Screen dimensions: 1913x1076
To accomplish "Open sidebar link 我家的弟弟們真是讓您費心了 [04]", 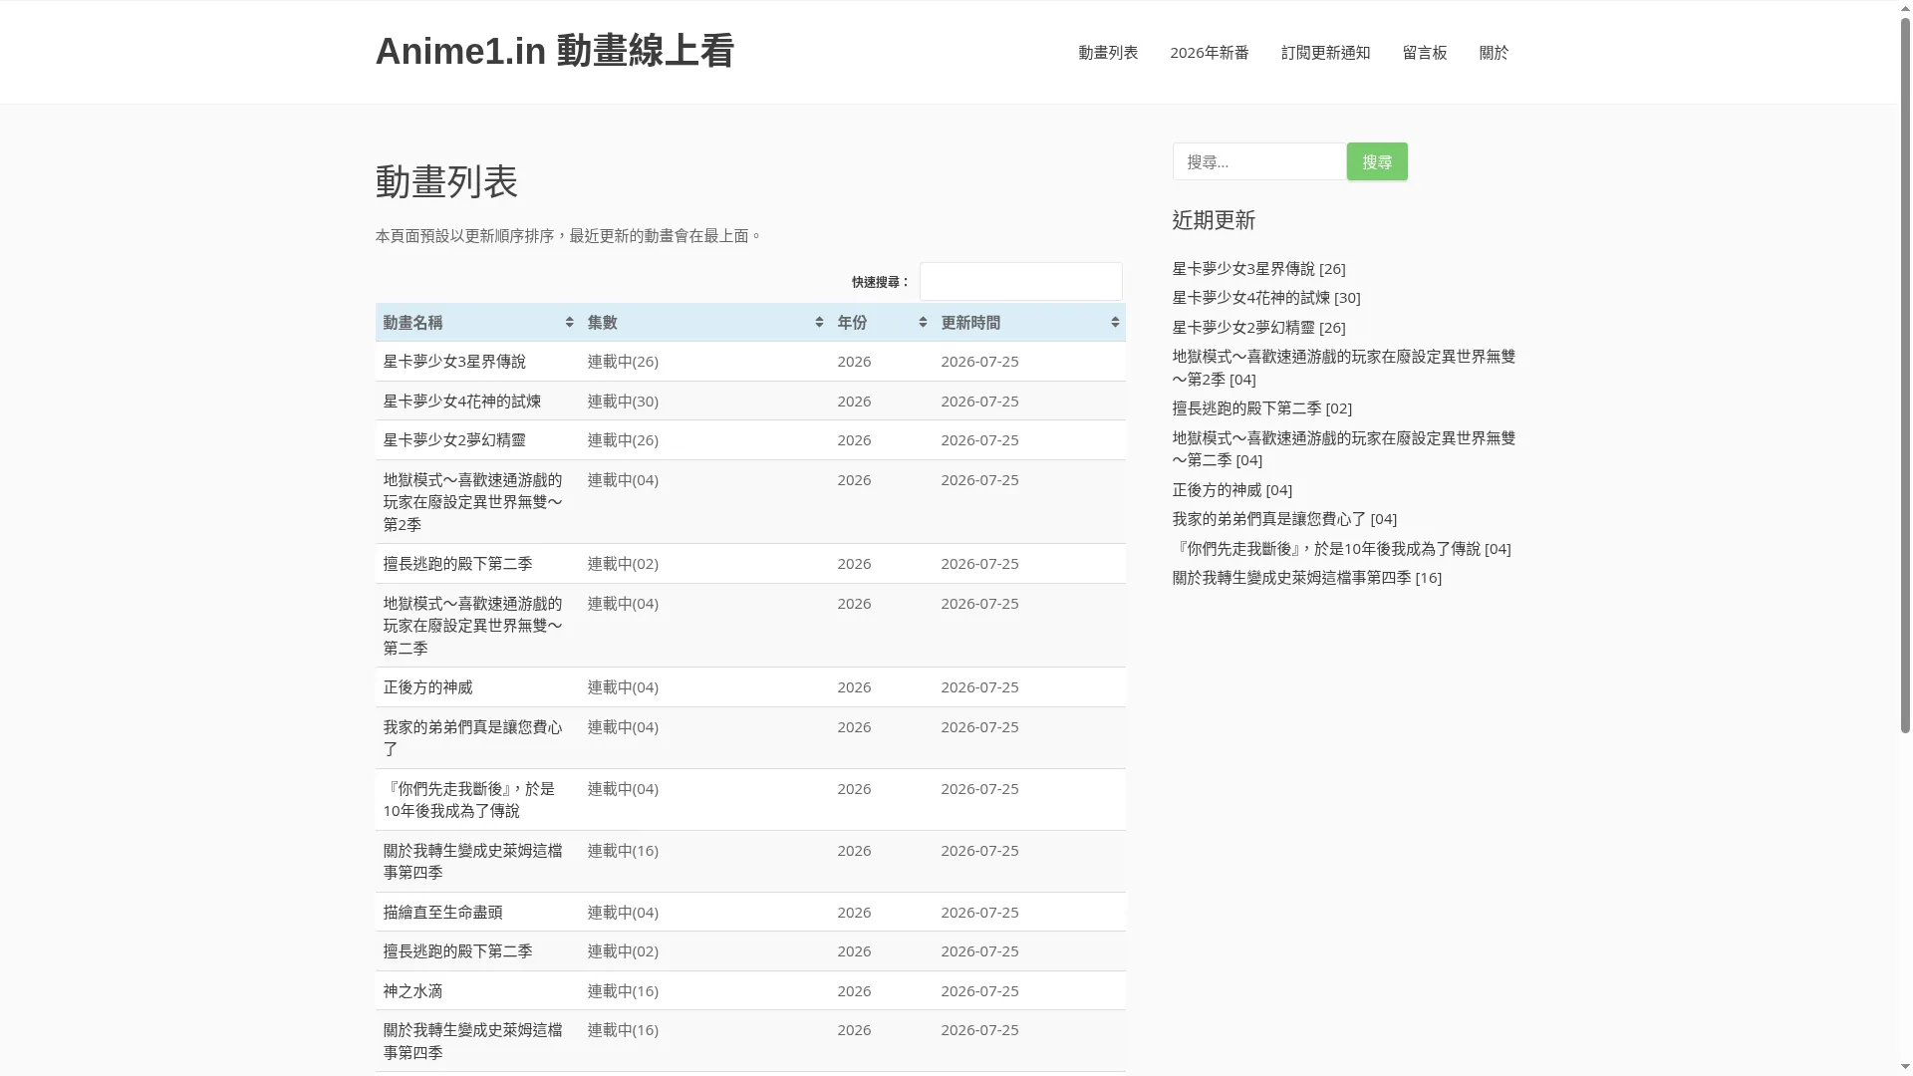I will tap(1285, 519).
